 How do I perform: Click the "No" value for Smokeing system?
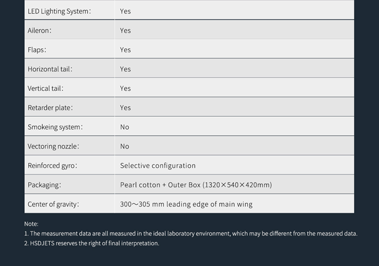point(125,127)
